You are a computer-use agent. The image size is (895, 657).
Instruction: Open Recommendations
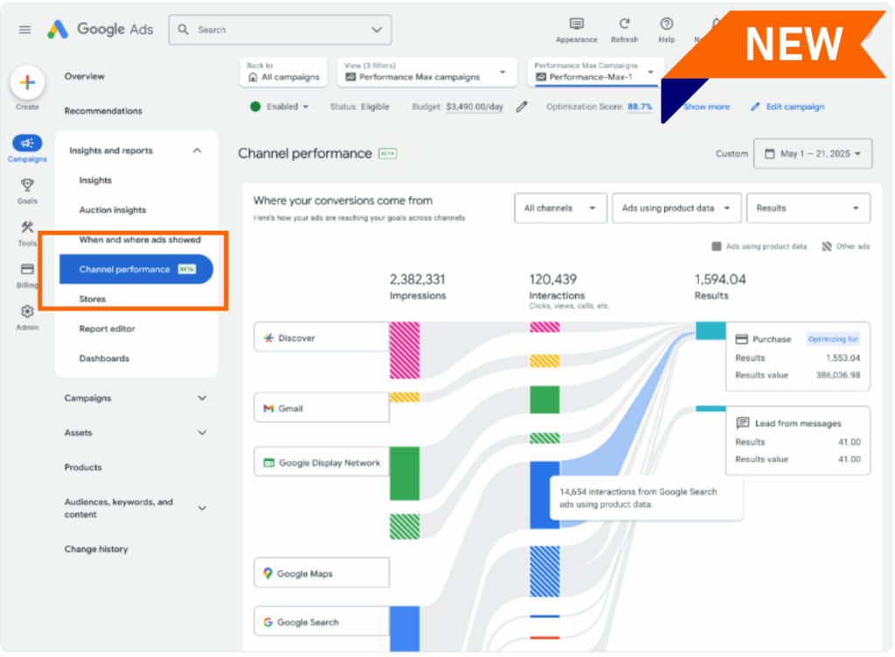point(103,111)
